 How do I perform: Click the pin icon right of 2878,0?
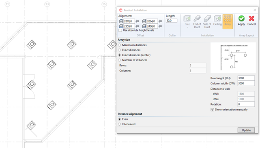(137, 21)
